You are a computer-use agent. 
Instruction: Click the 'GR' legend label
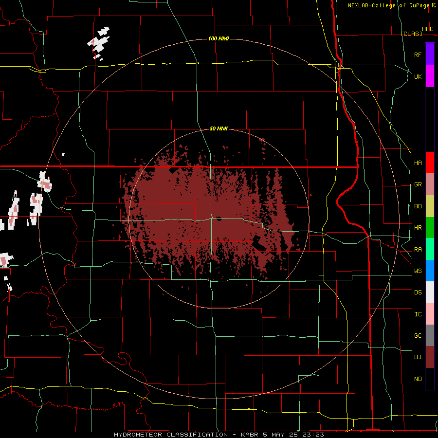click(418, 184)
